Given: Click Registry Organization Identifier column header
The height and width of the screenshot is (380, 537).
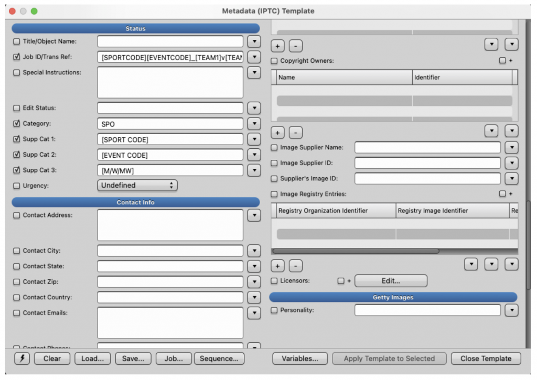Looking at the screenshot, I should (336, 211).
